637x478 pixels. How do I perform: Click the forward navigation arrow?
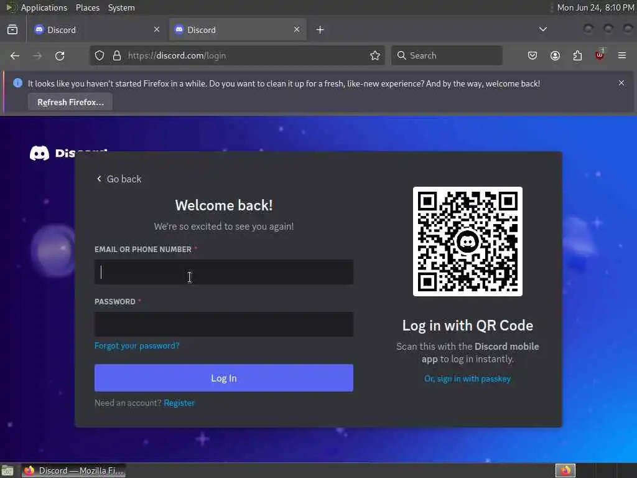[x=37, y=55]
